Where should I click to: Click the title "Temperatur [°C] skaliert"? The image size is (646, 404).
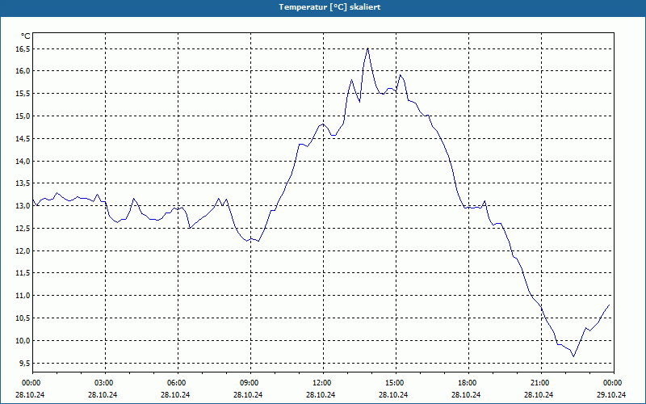click(329, 7)
